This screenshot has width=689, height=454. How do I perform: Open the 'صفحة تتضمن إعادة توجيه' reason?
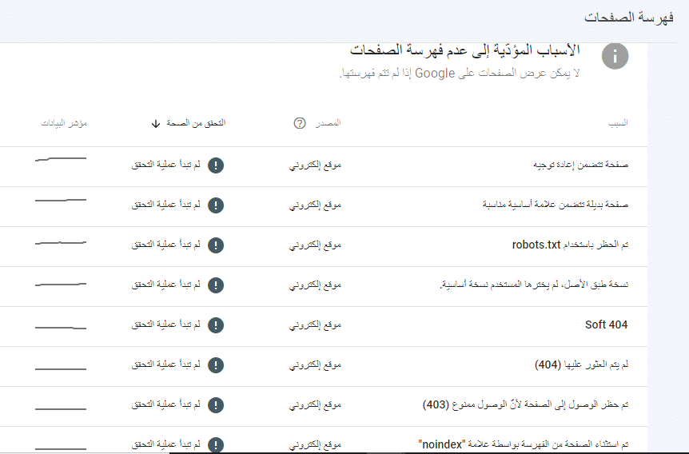(580, 165)
